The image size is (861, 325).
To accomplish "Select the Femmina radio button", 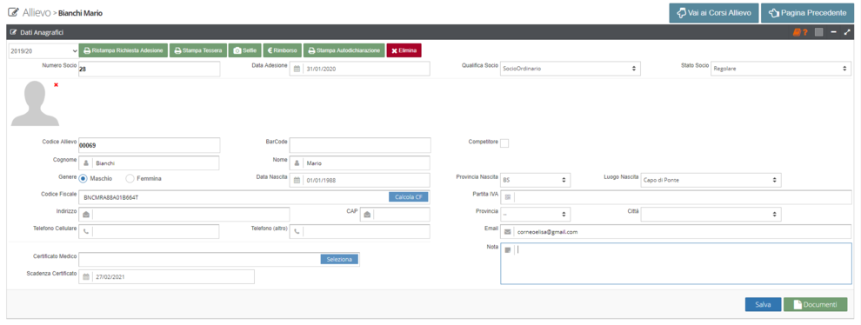I will point(130,178).
